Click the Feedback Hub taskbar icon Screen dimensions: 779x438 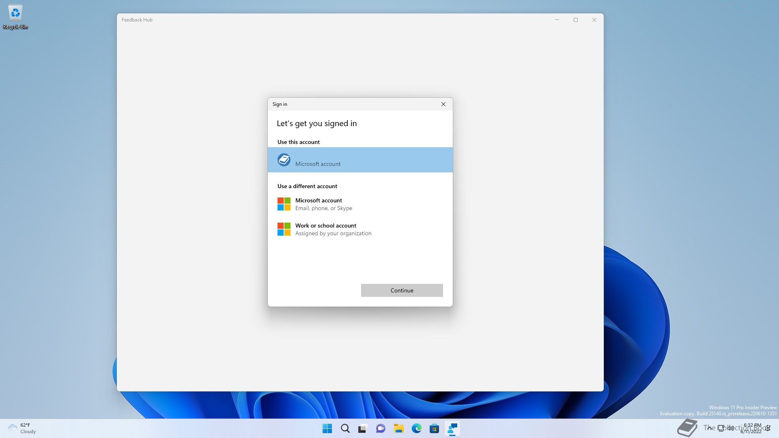coord(452,429)
